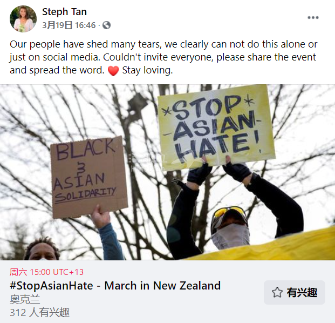The width and height of the screenshot is (335, 323).
Task: Open the three-dot post options menu
Action: pos(313,17)
